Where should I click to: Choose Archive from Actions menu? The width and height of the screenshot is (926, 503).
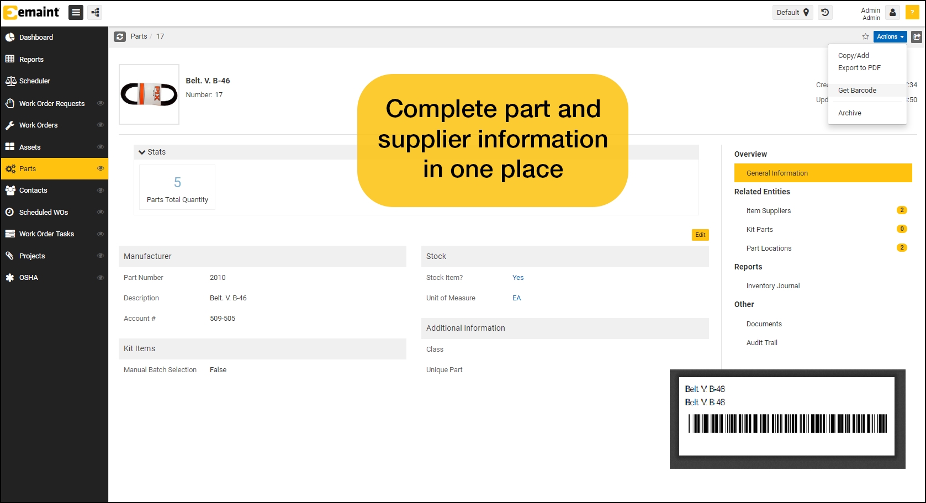pyautogui.click(x=849, y=113)
